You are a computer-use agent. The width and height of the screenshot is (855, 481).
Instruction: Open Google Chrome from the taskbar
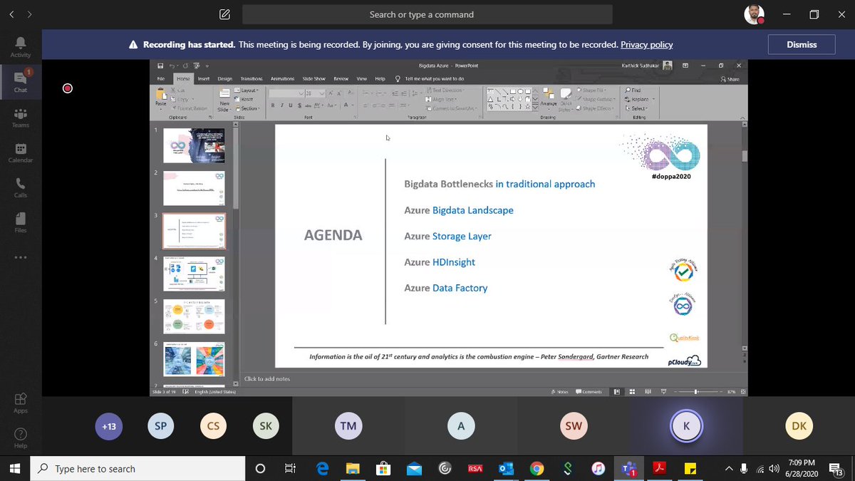pos(537,468)
